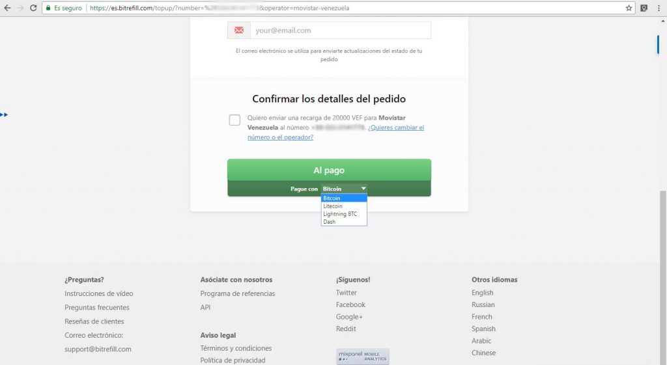Click the page vertical scrollbar thumb

click(x=662, y=278)
